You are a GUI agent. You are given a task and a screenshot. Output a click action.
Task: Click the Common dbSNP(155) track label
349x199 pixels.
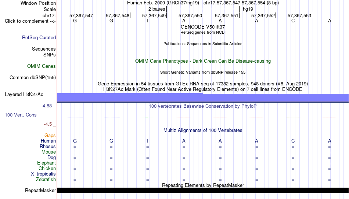tap(33, 78)
